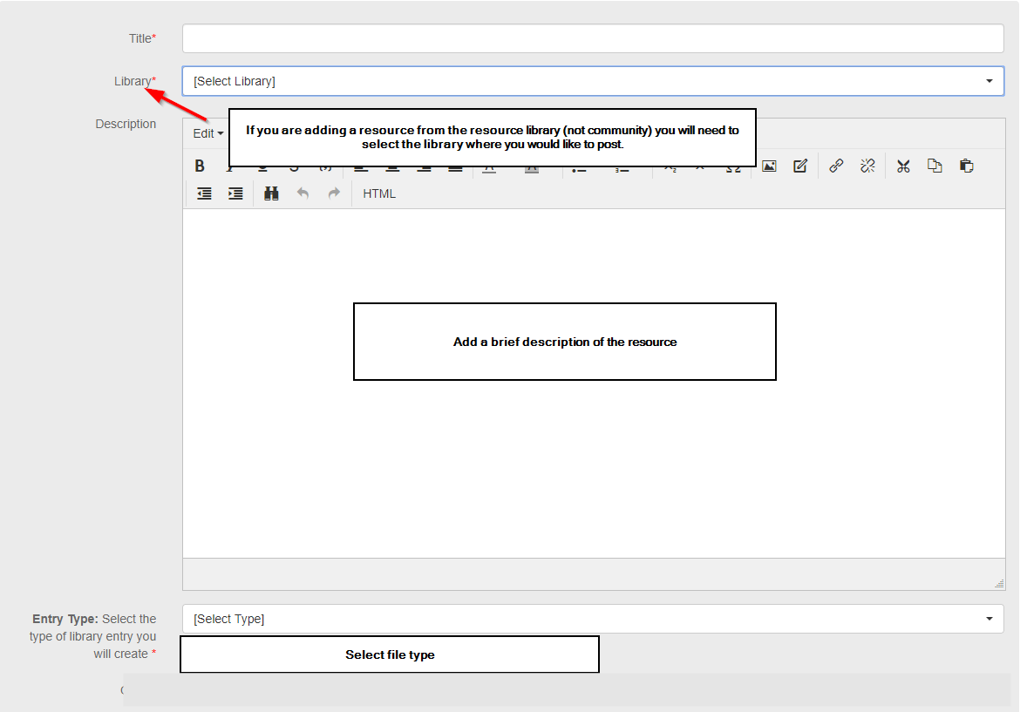Click into the Title input field
This screenshot has width=1027, height=712.
(593, 38)
